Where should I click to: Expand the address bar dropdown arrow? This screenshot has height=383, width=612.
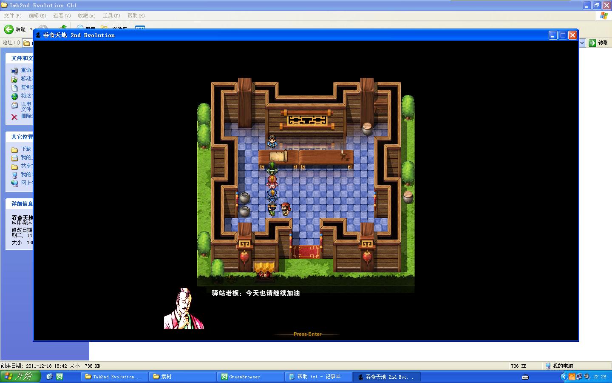pos(582,43)
